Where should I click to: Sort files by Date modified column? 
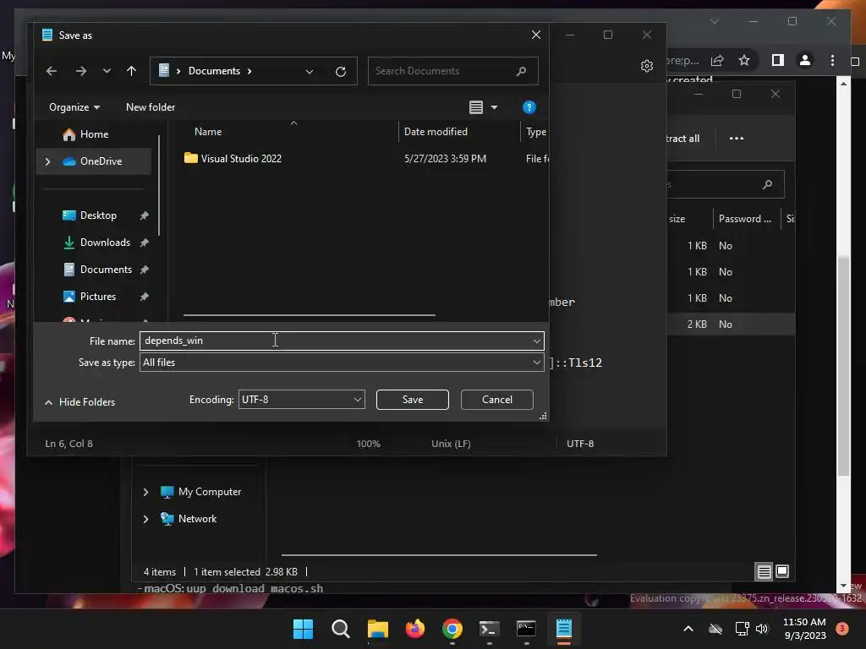(436, 131)
